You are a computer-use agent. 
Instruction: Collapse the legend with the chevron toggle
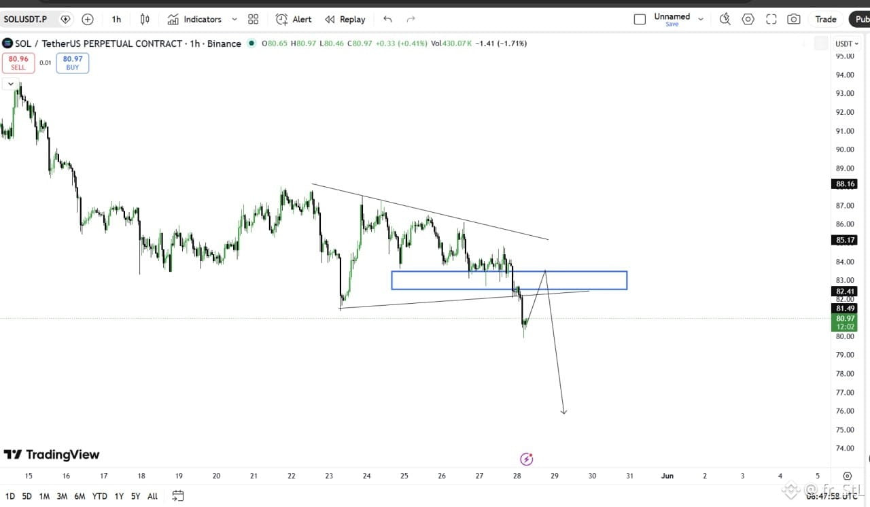point(10,84)
